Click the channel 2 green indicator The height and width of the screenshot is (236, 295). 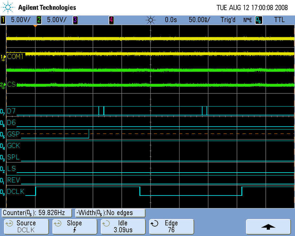39,20
